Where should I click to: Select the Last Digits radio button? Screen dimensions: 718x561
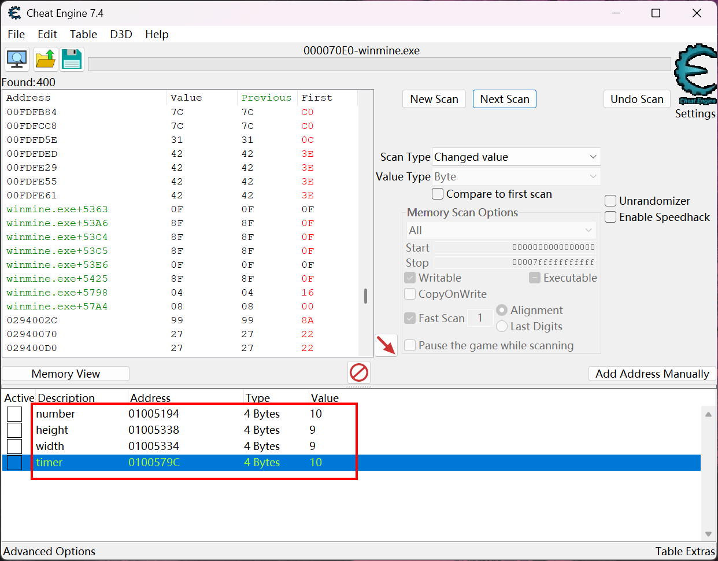click(502, 326)
